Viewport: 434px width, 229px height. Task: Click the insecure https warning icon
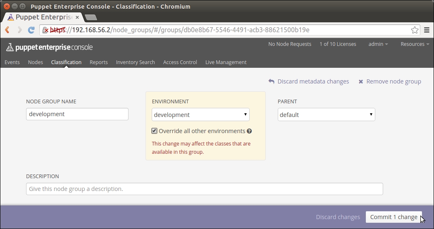[x=45, y=30]
